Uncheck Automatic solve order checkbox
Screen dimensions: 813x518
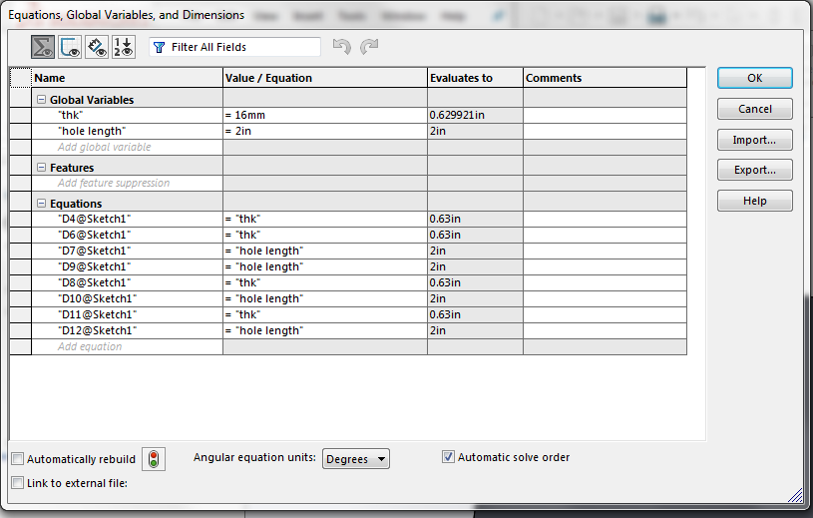[x=448, y=457]
